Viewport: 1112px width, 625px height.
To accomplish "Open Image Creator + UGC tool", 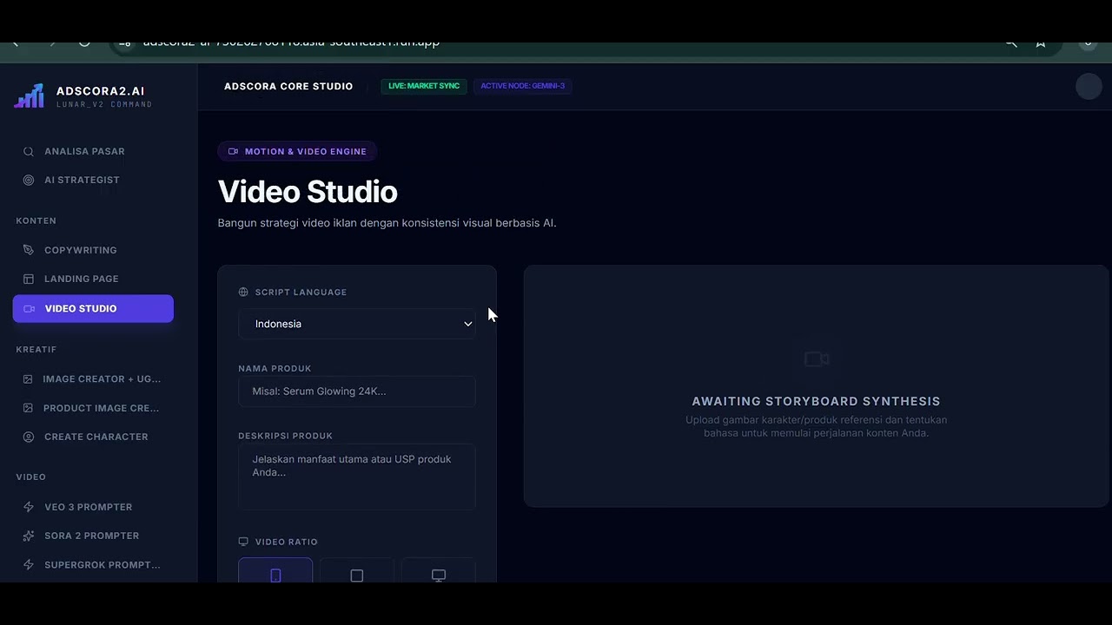I will point(93,378).
